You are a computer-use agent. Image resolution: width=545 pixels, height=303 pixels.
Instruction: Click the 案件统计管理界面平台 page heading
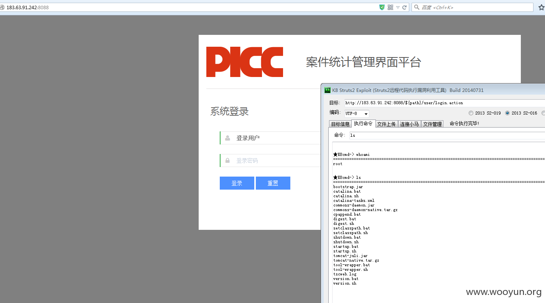[x=364, y=62]
